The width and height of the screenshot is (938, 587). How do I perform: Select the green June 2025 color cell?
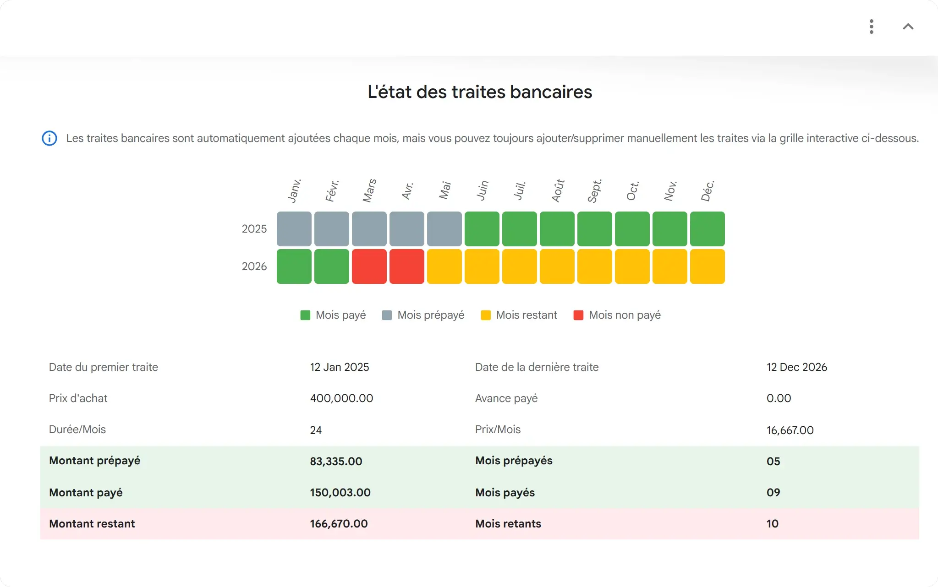coord(482,229)
